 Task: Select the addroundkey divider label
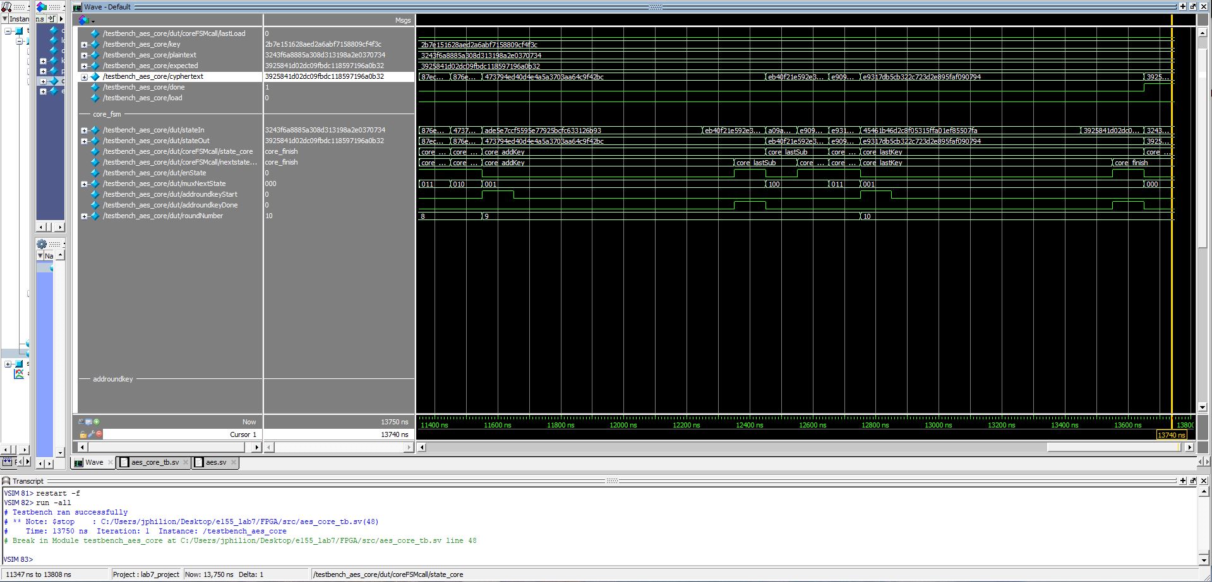click(113, 379)
